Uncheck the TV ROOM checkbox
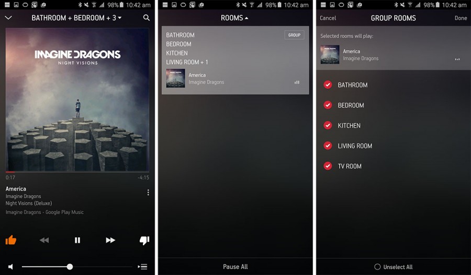Viewport: 471px width, 275px height. [x=328, y=166]
